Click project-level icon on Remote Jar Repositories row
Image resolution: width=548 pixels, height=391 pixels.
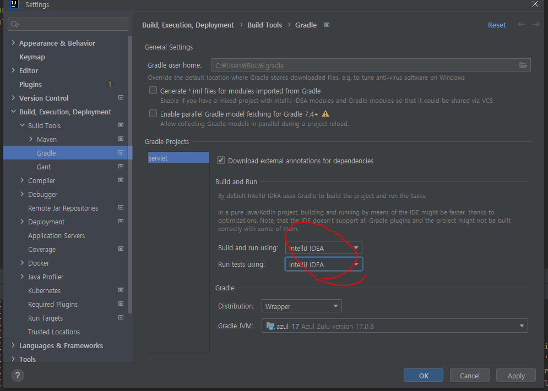[x=121, y=207]
